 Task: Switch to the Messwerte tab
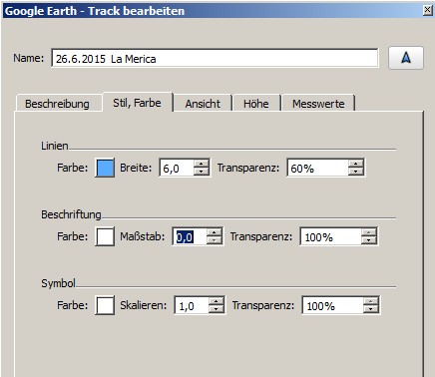[318, 104]
